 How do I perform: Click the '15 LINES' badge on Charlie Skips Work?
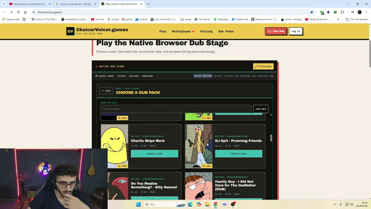click(122, 166)
